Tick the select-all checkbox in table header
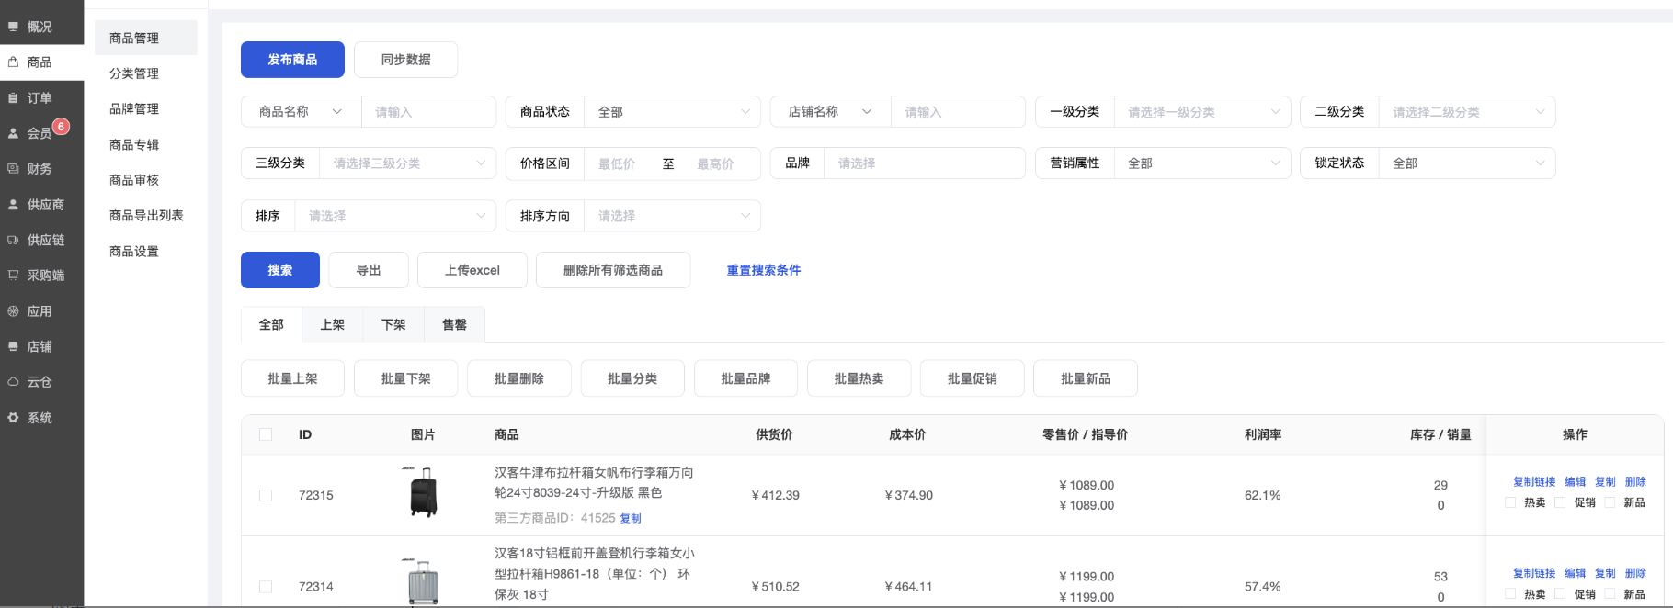This screenshot has height=608, width=1673. pos(266,434)
